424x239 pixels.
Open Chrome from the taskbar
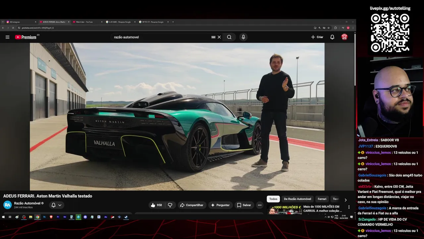point(37,217)
